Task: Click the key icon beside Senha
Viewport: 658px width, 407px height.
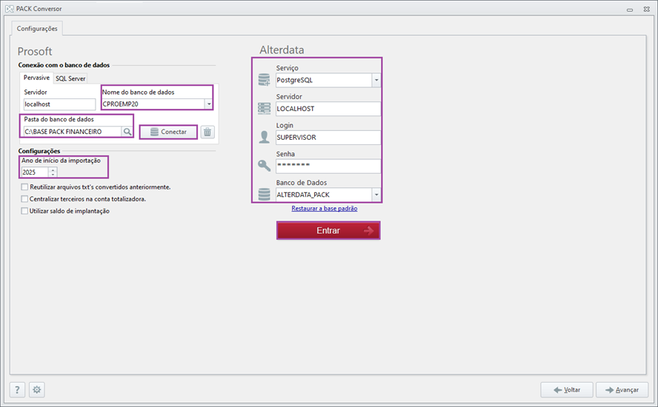Action: click(264, 166)
